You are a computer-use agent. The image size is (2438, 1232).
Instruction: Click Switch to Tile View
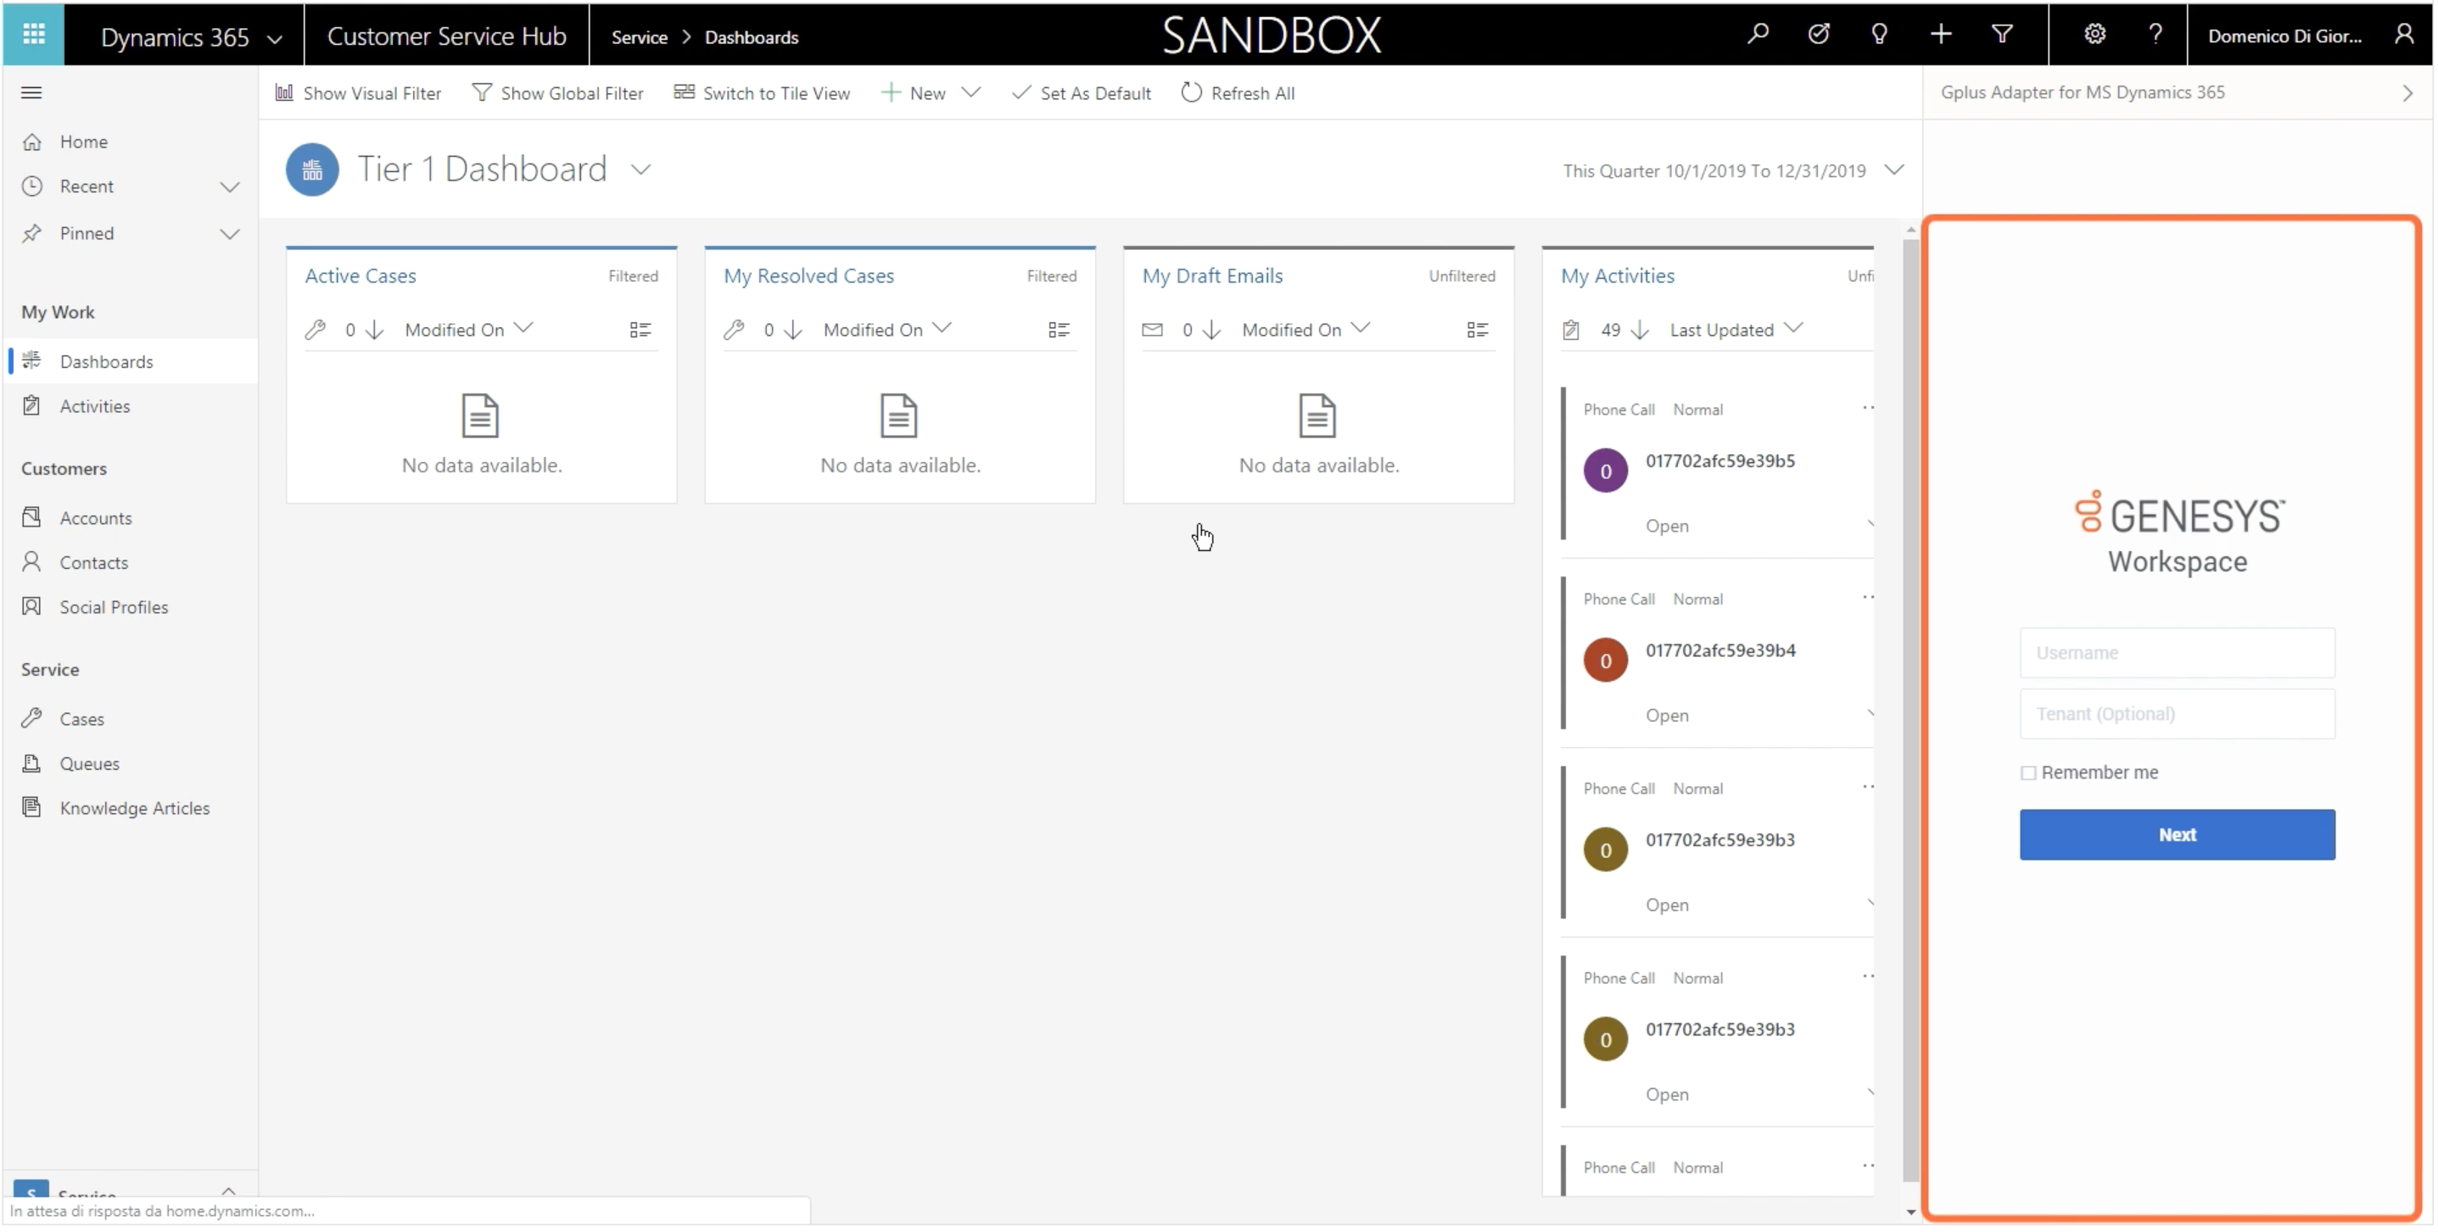[762, 92]
